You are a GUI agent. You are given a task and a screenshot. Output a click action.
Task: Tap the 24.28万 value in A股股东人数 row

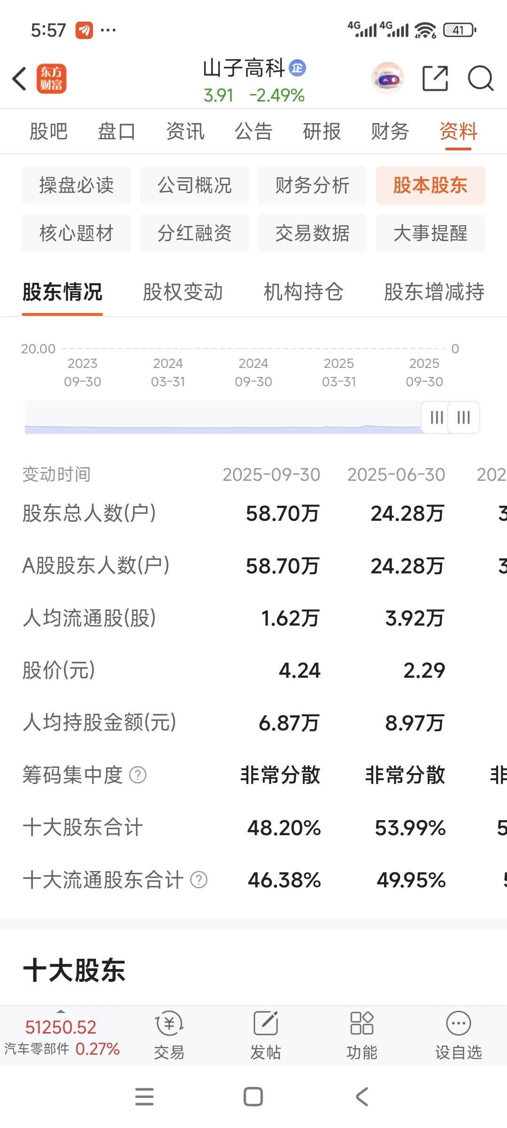(407, 566)
